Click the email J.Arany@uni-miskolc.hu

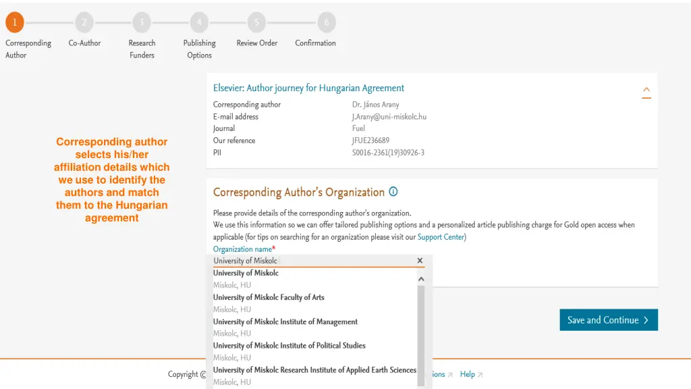389,116
